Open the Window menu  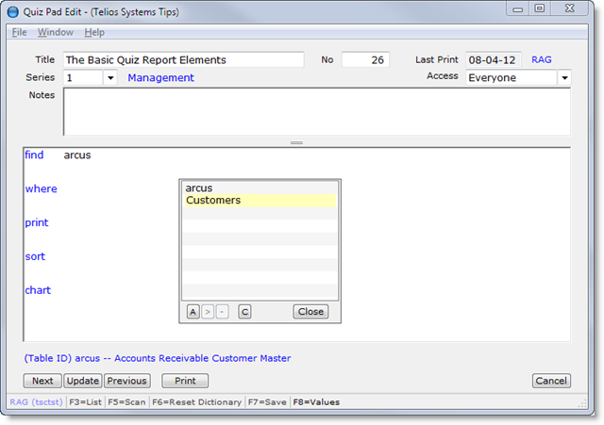point(55,32)
